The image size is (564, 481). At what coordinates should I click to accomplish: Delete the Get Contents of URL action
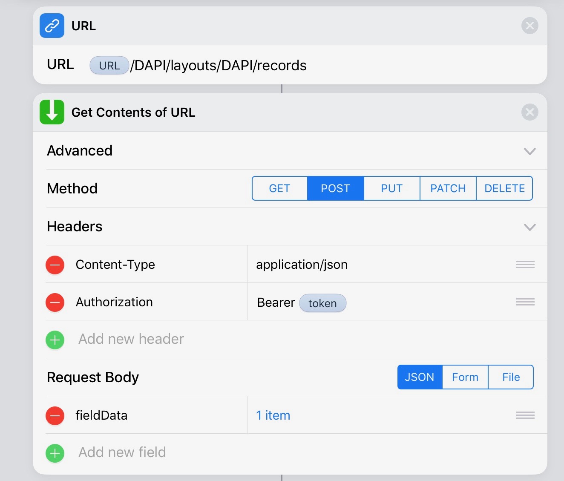[x=529, y=112]
